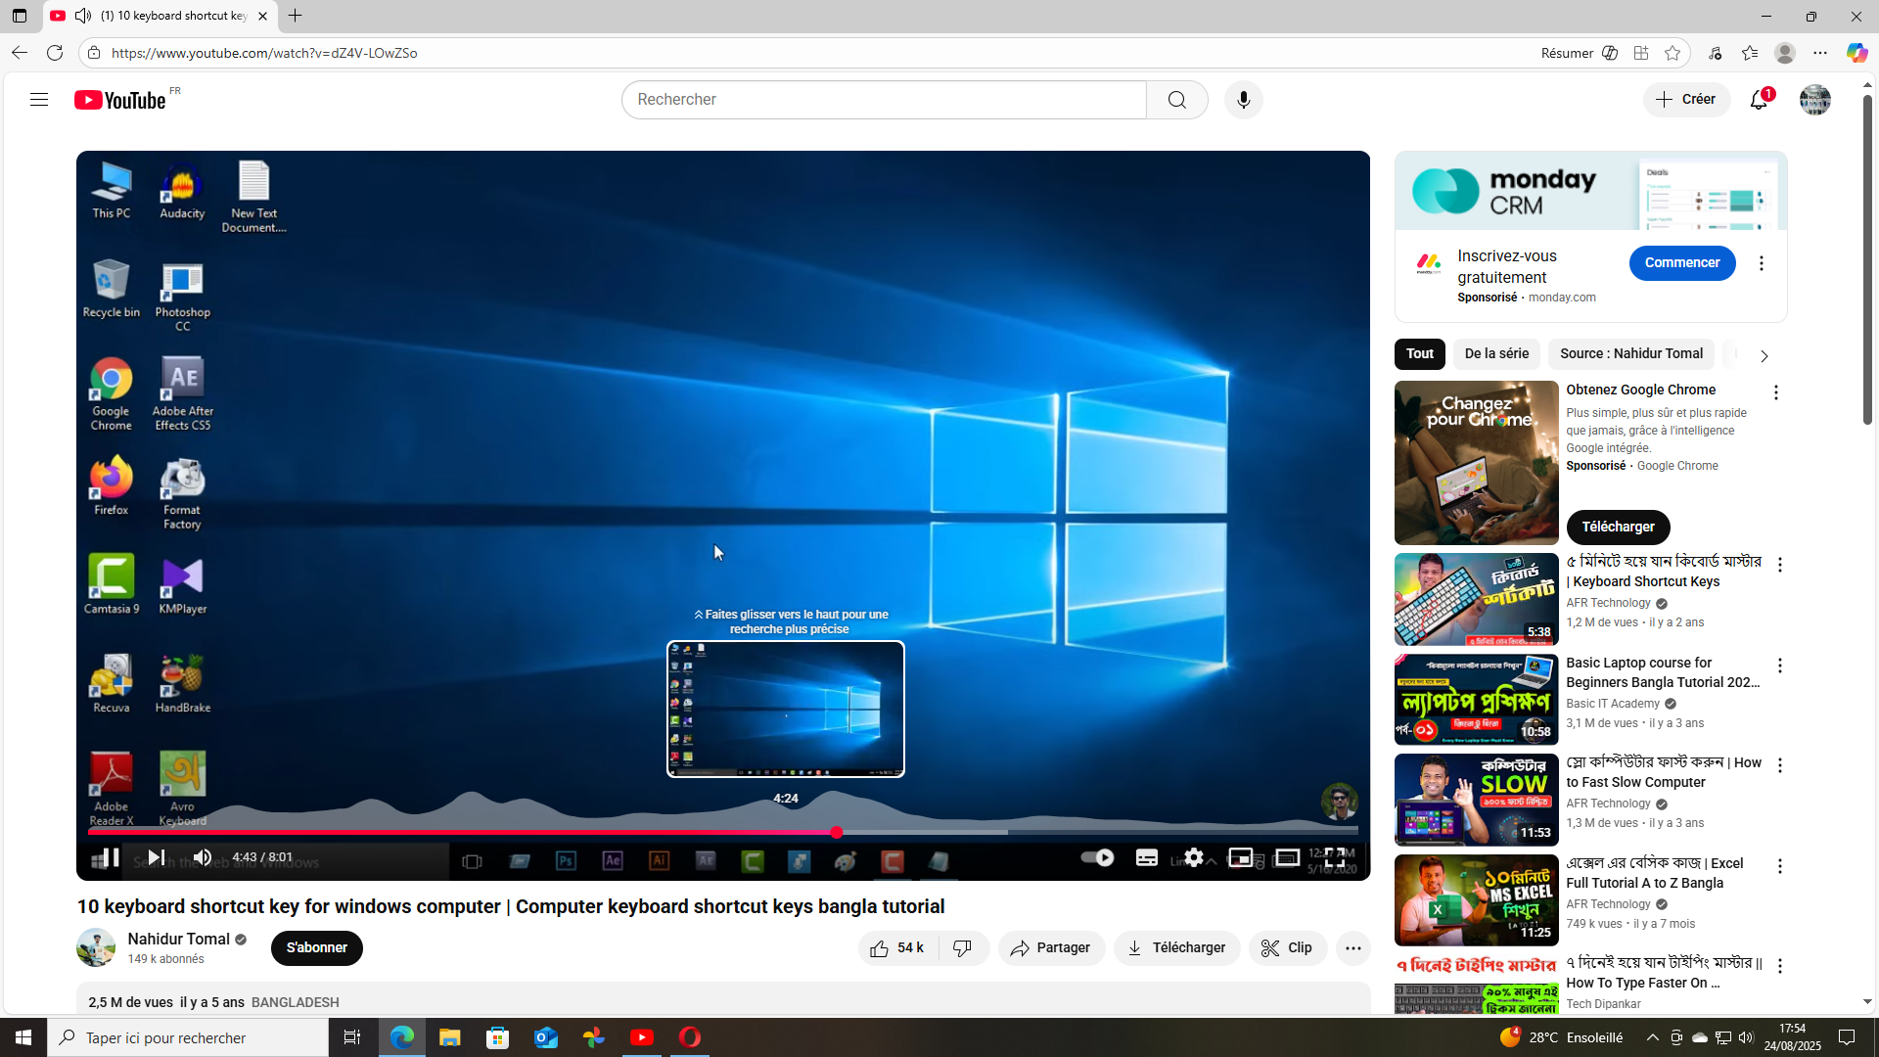Select the Tout filter chip
This screenshot has width=1879, height=1057.
[x=1419, y=354]
